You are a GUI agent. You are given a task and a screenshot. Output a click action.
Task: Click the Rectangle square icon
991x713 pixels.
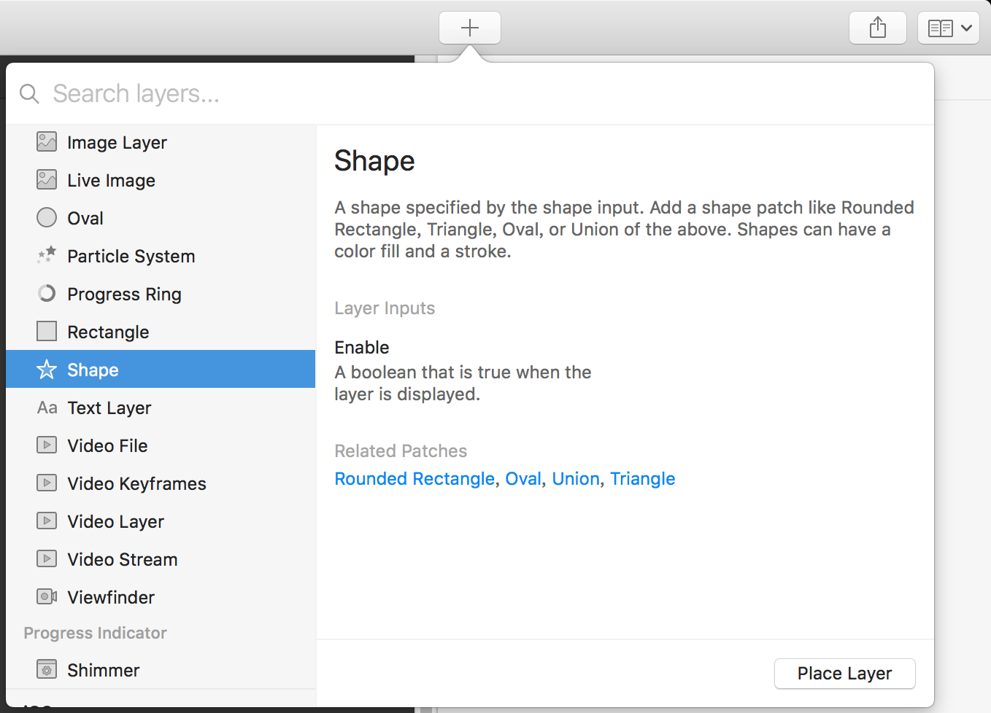47,332
